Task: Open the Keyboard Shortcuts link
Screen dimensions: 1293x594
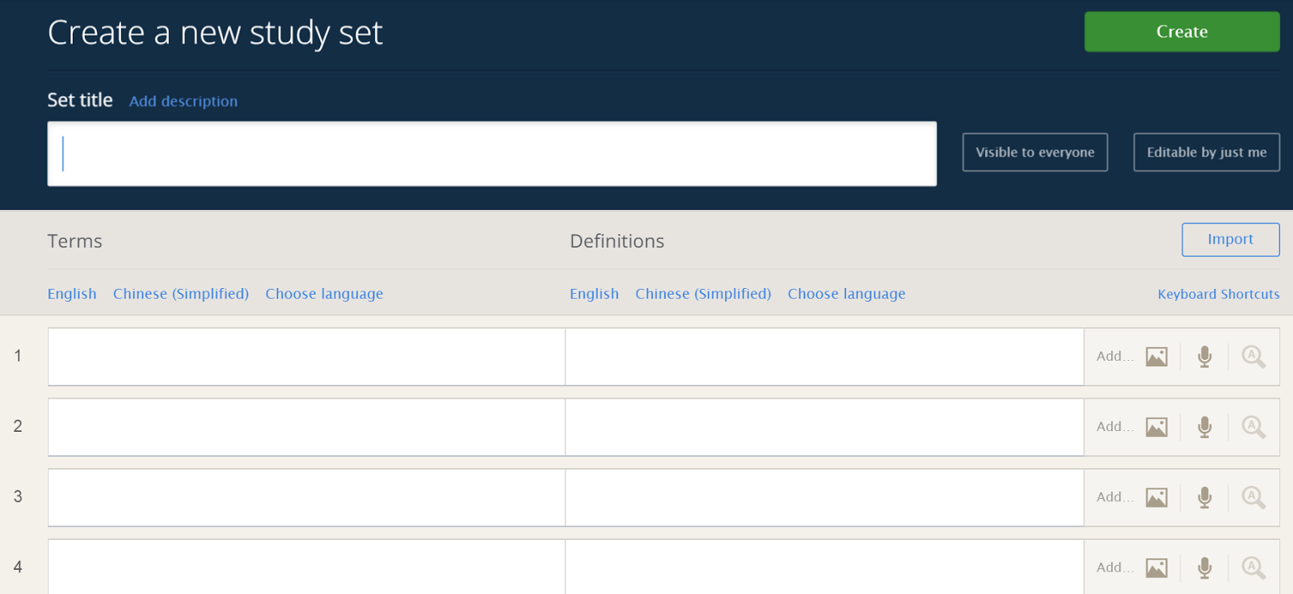Action: (x=1218, y=295)
